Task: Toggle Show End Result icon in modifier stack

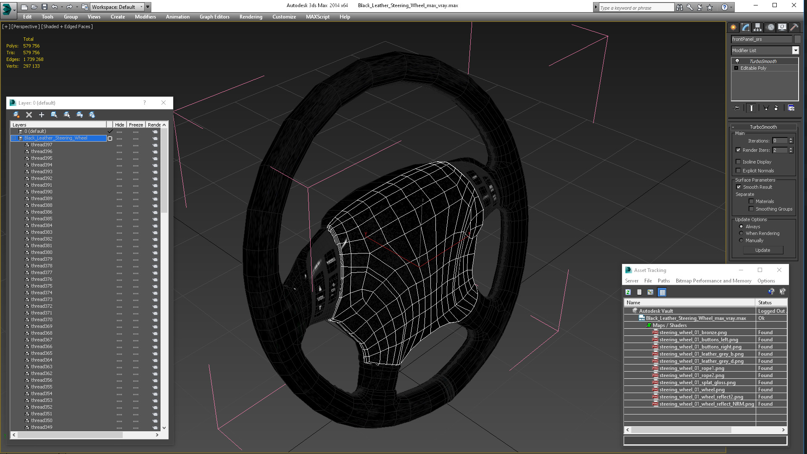Action: (751, 108)
